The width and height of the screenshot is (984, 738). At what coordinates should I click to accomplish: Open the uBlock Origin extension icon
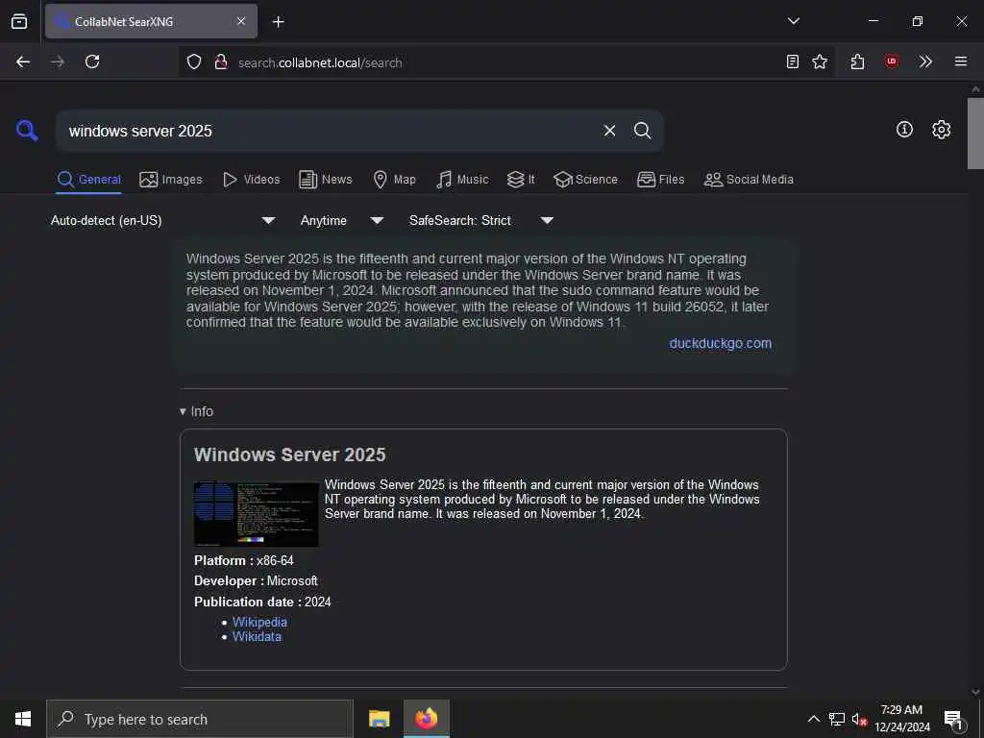pos(891,61)
